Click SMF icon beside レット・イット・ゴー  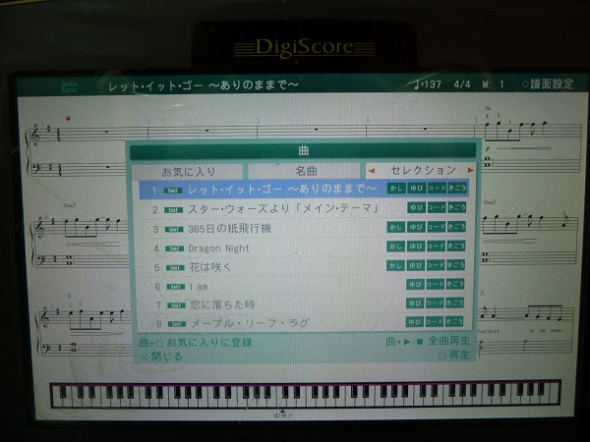173,190
